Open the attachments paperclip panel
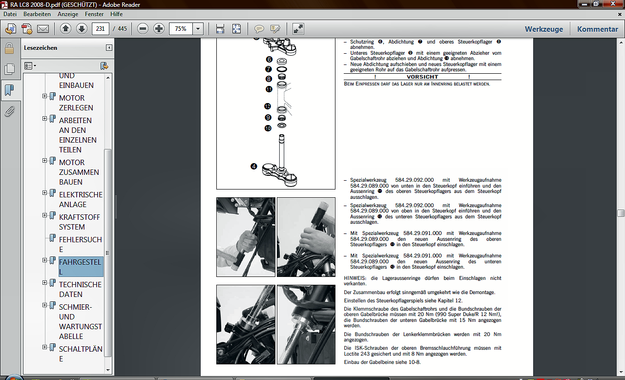Screen dimensions: 625x380 9,112
